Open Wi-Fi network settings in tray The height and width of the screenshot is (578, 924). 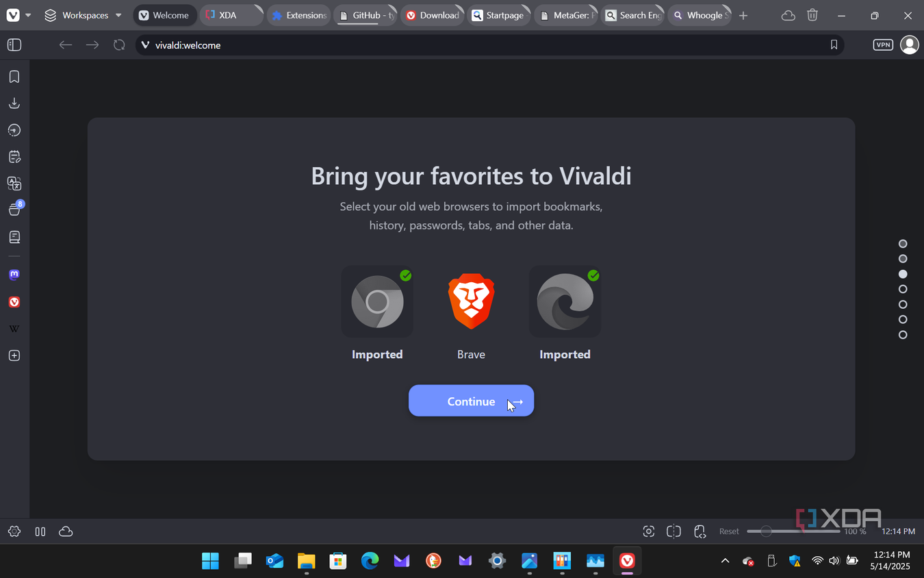[x=817, y=561]
